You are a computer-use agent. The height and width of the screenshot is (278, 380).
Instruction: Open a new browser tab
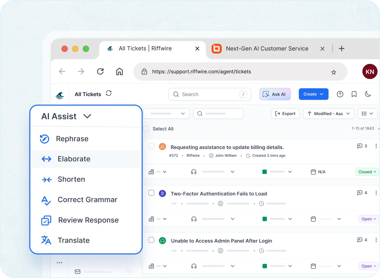click(342, 49)
